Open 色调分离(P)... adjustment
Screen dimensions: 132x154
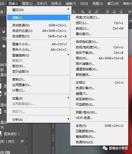pos(99,88)
